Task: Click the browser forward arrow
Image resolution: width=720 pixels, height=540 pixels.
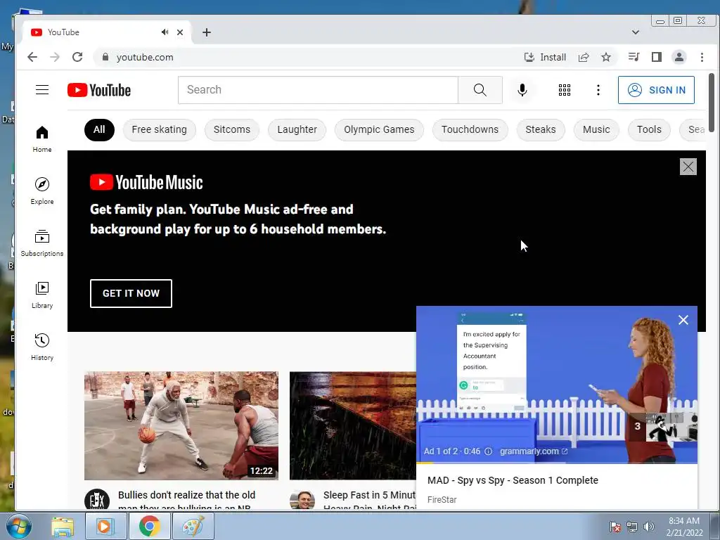Action: [55, 57]
